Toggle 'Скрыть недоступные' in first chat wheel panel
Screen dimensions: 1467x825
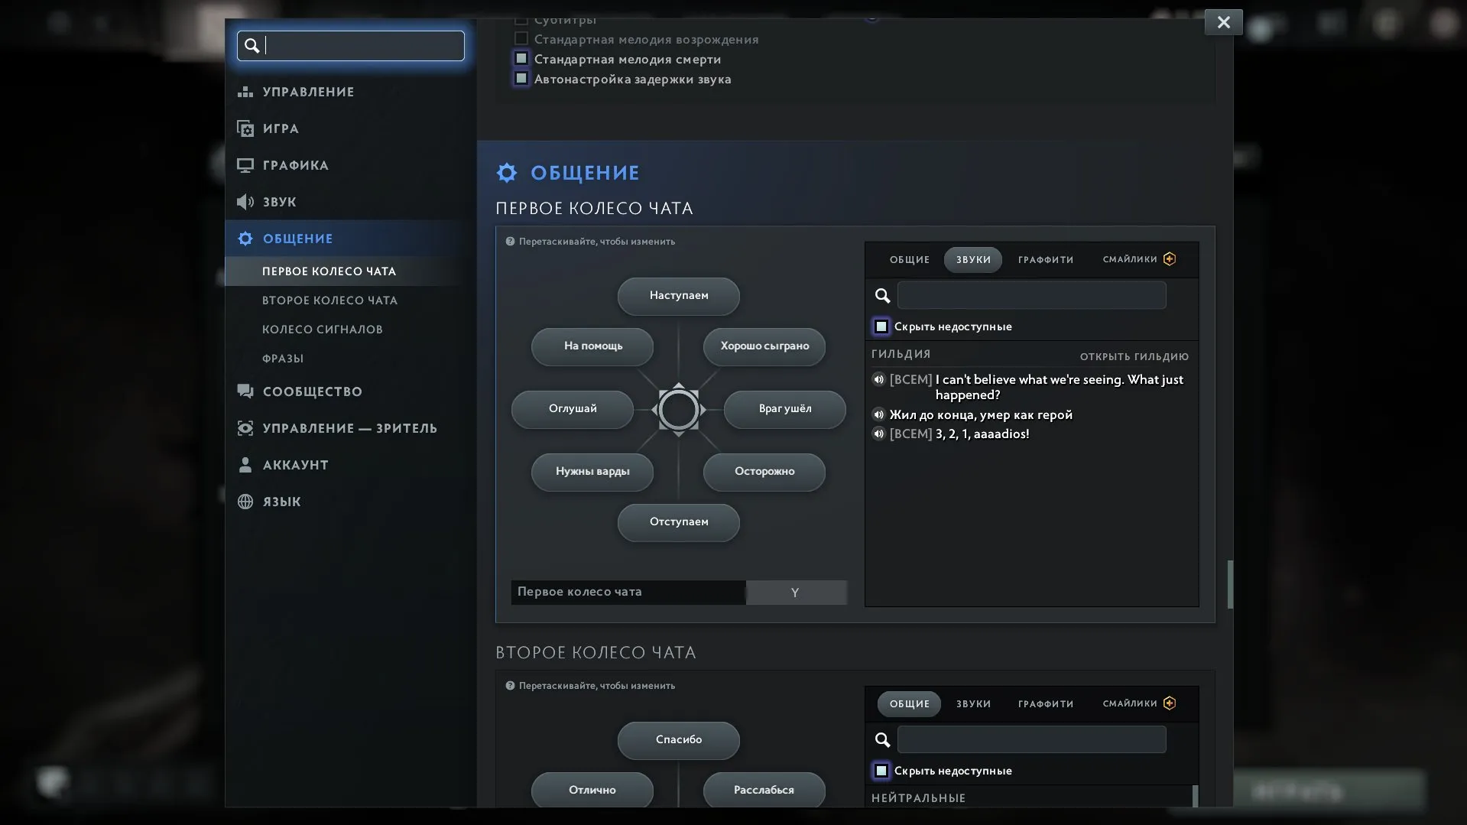881,326
